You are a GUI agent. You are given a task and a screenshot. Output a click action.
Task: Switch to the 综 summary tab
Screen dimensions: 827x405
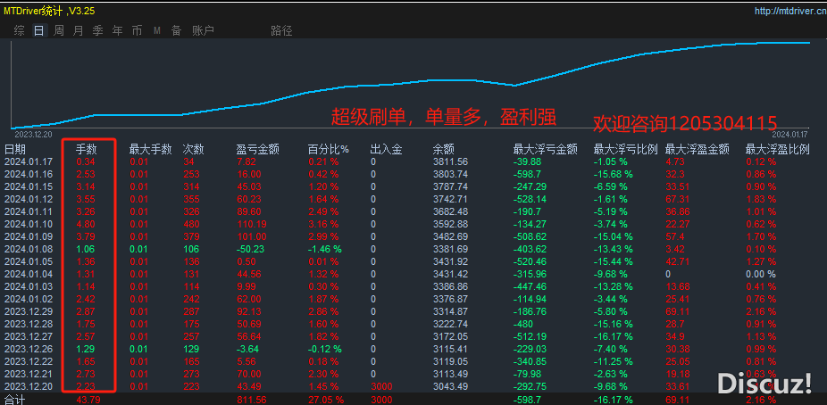(19, 30)
